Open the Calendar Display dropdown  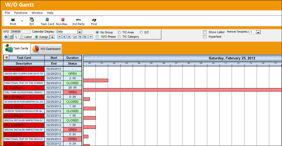coord(80,32)
